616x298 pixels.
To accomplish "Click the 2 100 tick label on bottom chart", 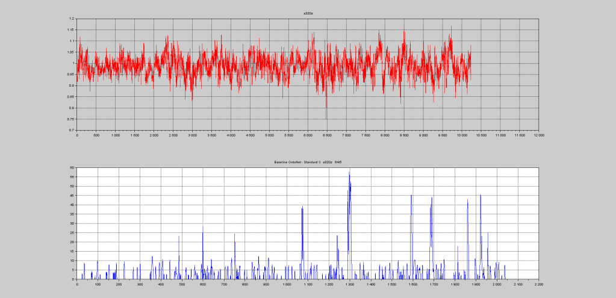I will [x=517, y=284].
